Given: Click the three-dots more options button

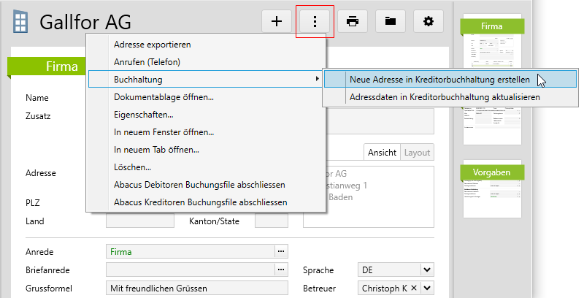Looking at the screenshot, I should (315, 21).
